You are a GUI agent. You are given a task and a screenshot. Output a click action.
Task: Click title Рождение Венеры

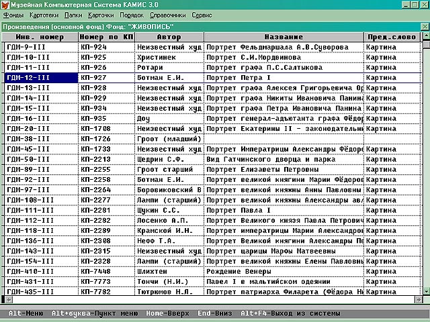(x=239, y=272)
